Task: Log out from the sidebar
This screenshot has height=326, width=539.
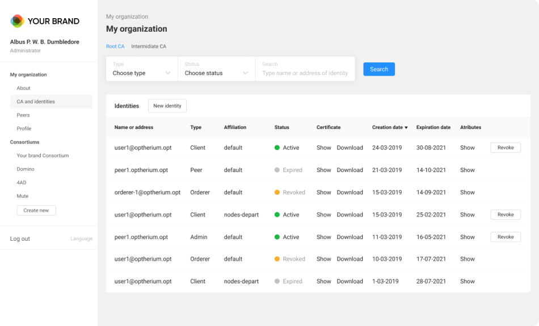Action: click(20, 239)
